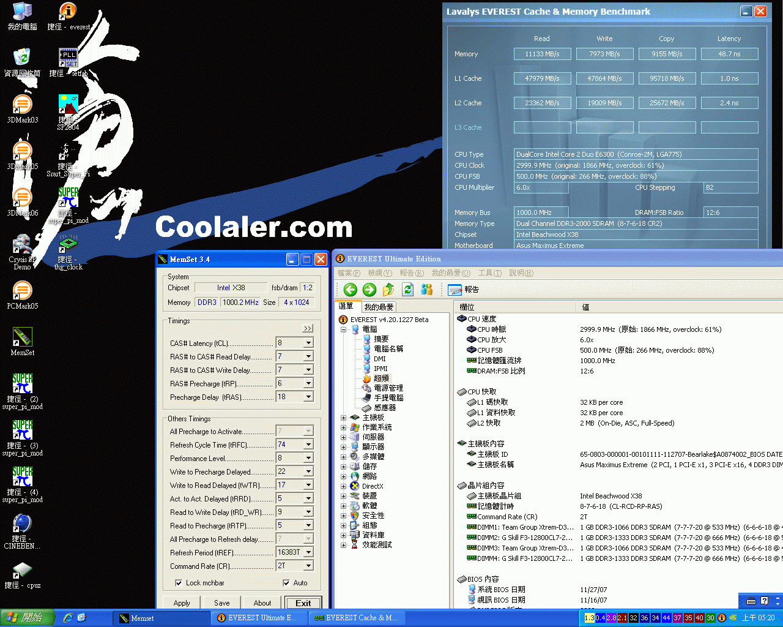Open the setfsb PLL shortcut icon

point(68,62)
